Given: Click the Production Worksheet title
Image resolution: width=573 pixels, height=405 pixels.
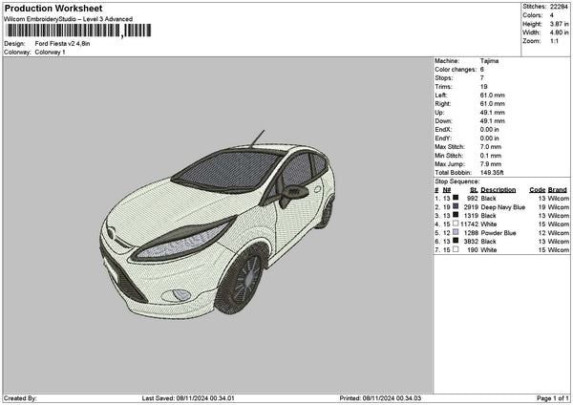Looking at the screenshot, I should (53, 8).
